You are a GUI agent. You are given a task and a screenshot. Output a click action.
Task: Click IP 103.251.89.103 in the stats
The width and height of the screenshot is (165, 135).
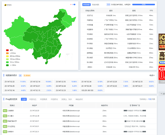pos(87,90)
